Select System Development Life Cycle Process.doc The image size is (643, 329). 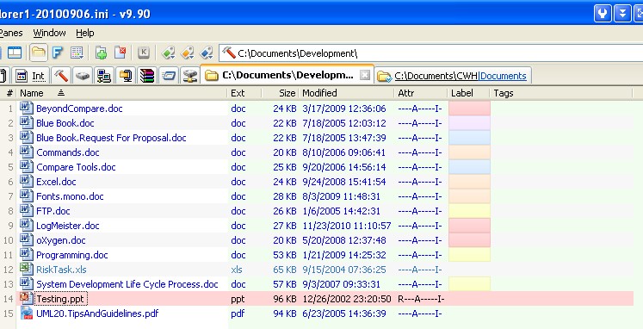(x=127, y=284)
